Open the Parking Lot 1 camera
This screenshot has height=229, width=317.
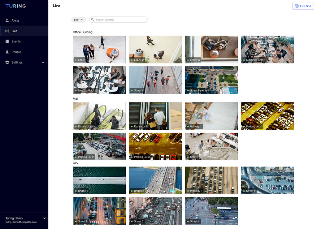point(267,116)
